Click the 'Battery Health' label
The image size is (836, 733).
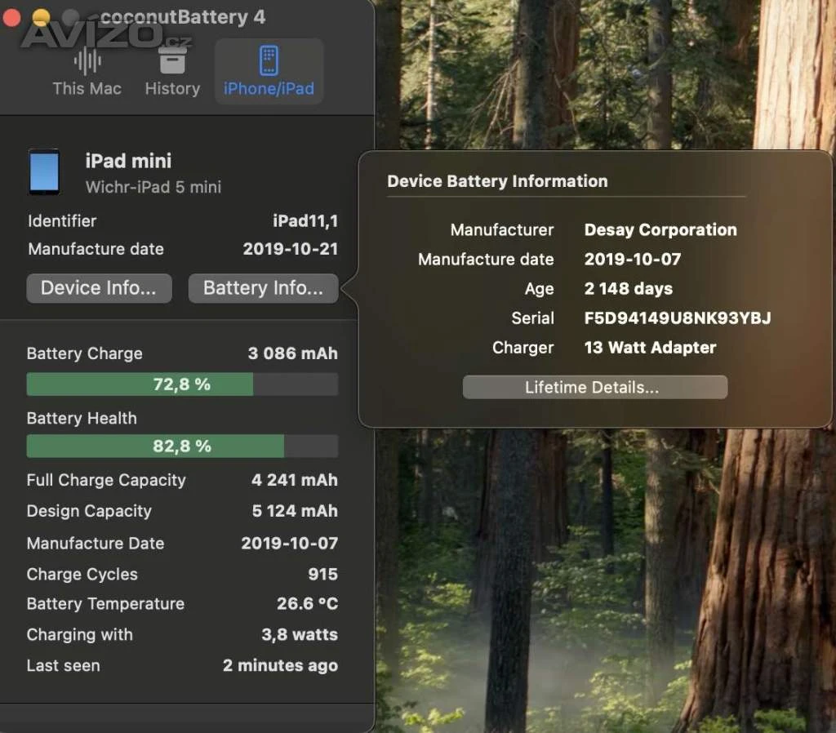[82, 419]
